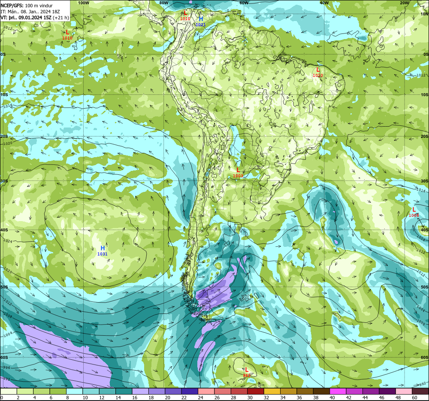Click the 100W longitude label

[84, 3]
